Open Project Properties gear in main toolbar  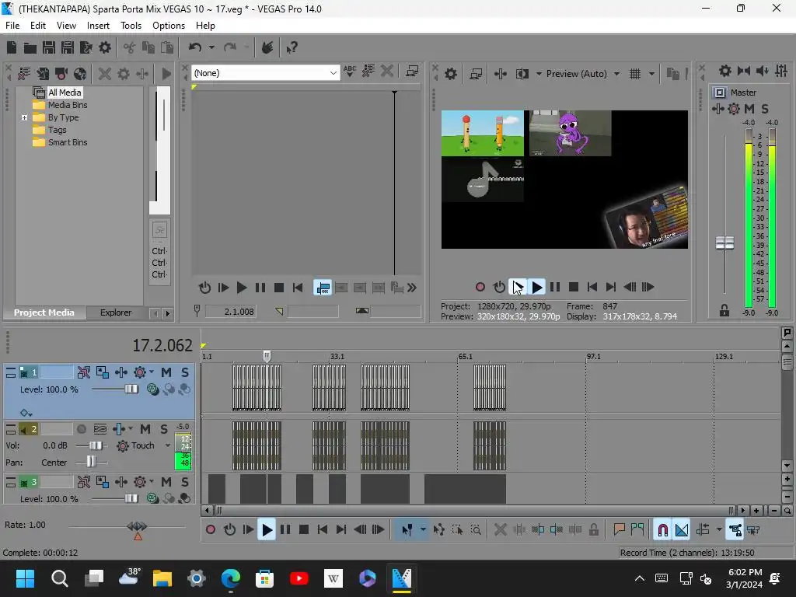click(x=105, y=47)
